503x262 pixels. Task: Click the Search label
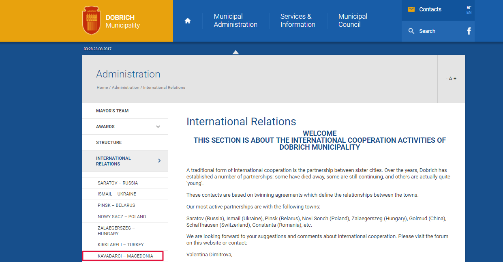point(427,31)
